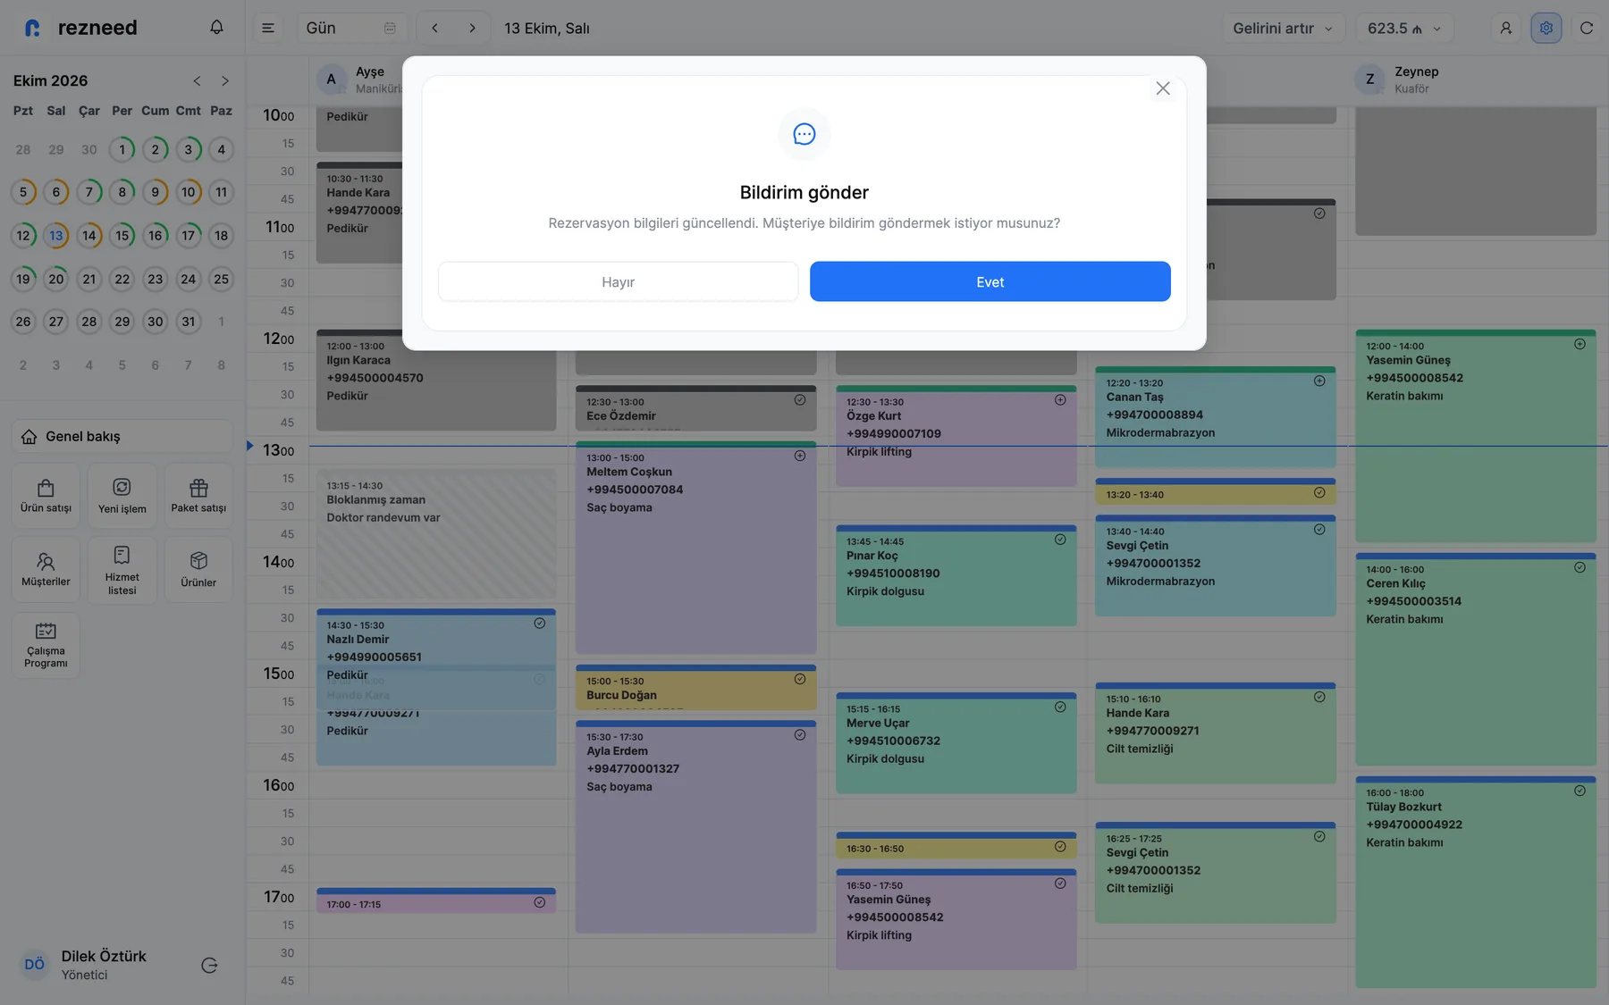Open the Gün view dropdown
Viewport: 1609px width, 1005px height.
coord(351,28)
